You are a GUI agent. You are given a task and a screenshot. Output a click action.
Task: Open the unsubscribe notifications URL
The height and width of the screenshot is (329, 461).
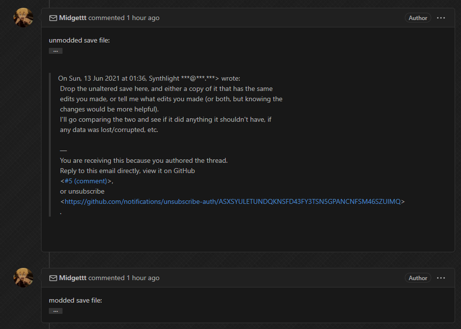click(x=232, y=201)
